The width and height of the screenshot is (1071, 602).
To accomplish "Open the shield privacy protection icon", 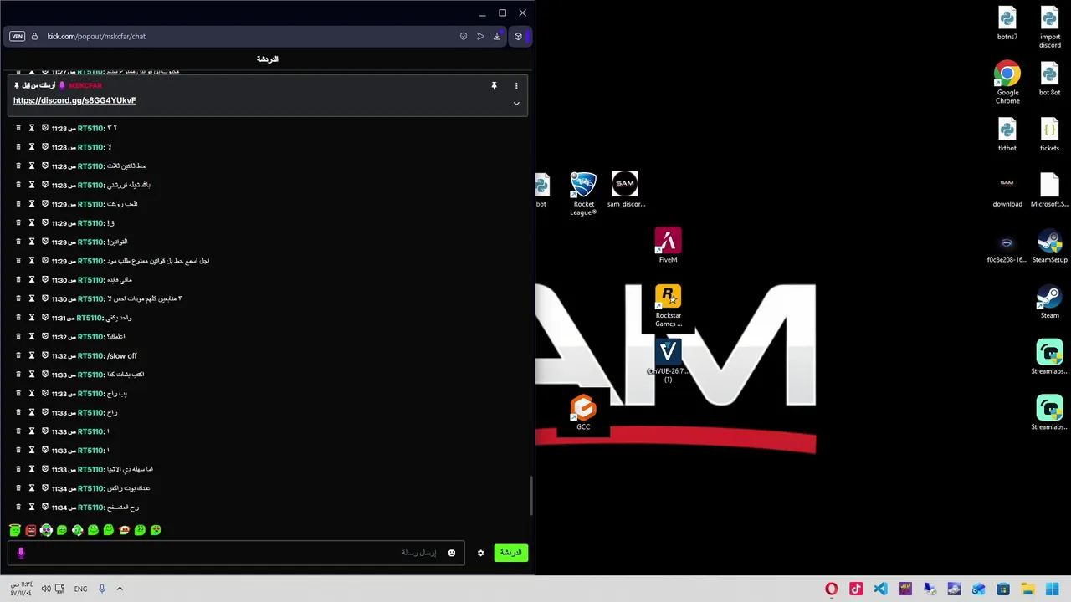I will 464,37.
